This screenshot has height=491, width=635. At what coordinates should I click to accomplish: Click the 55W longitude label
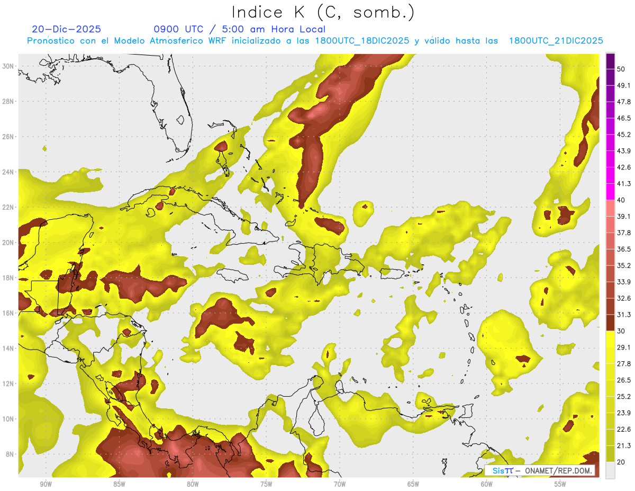[560, 484]
